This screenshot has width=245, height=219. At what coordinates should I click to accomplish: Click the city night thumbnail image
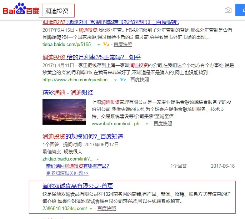tap(64, 112)
